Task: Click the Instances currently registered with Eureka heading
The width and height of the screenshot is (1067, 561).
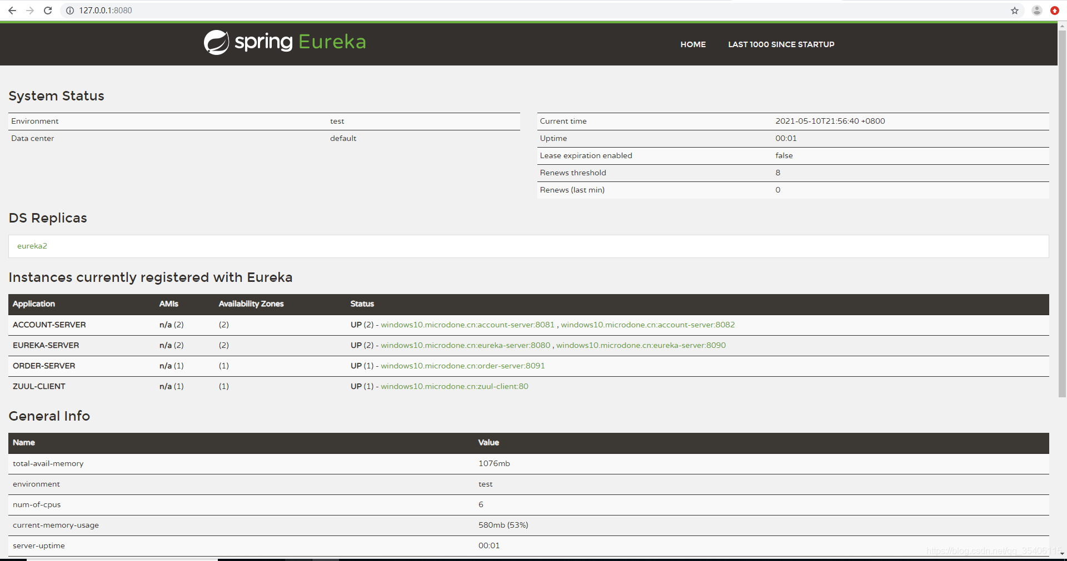Action: coord(150,277)
